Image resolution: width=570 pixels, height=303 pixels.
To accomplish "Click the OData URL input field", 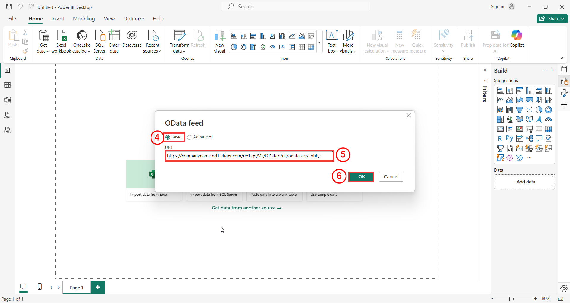I will coord(249,156).
